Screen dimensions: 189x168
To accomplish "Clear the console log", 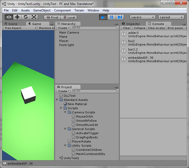I will tap(126, 28).
